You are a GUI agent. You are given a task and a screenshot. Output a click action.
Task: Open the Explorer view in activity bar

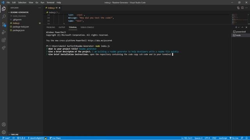[x=4, y=9]
